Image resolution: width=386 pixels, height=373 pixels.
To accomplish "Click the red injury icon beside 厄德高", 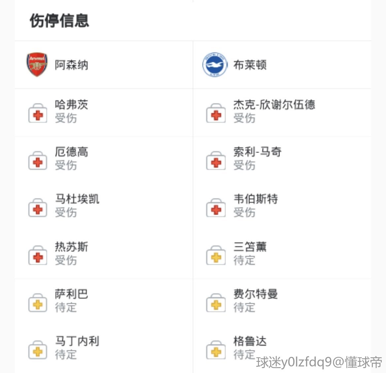I will click(38, 161).
